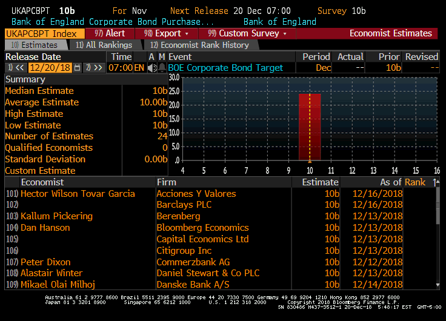
Task: Click the 12/12/2018 date for Commerzbank
Action: tap(378, 262)
